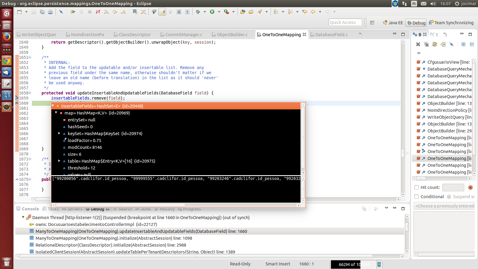Switch to the ClassDescriptor editor tab
Screen dimensions: 478x269
click(132, 35)
